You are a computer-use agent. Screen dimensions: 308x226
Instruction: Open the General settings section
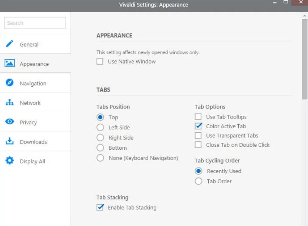(35, 44)
